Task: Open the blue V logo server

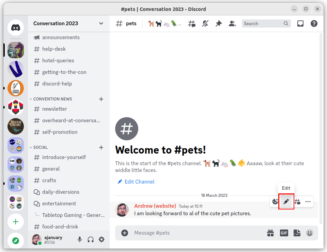Action: click(x=16, y=69)
